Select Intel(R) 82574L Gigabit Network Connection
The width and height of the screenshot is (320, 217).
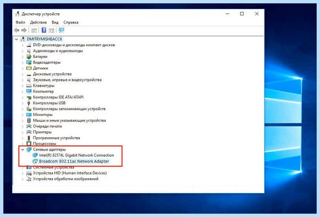76,155
